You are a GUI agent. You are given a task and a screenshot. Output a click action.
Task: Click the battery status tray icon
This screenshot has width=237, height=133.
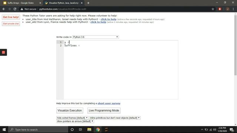tap(206, 130)
